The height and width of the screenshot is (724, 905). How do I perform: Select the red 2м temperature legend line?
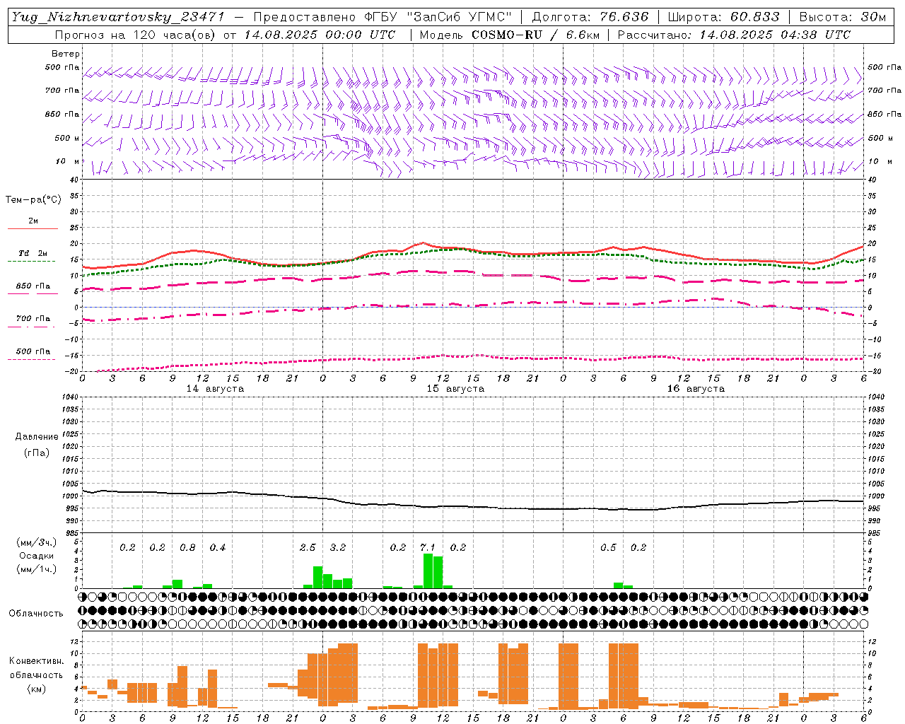tap(33, 228)
